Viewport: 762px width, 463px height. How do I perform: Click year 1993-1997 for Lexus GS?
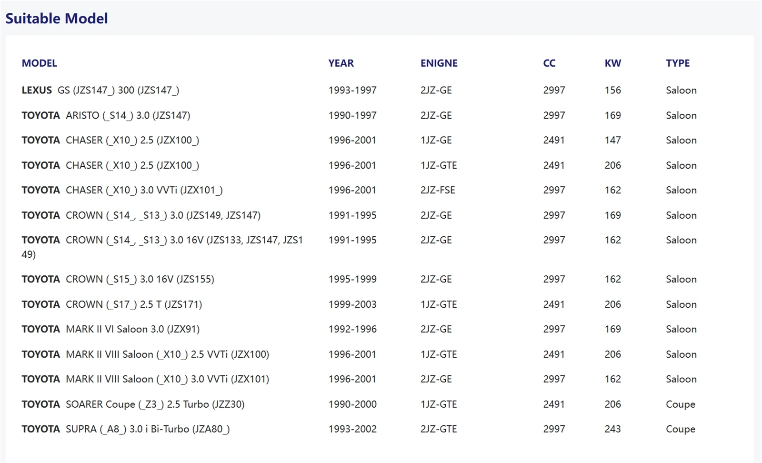352,90
